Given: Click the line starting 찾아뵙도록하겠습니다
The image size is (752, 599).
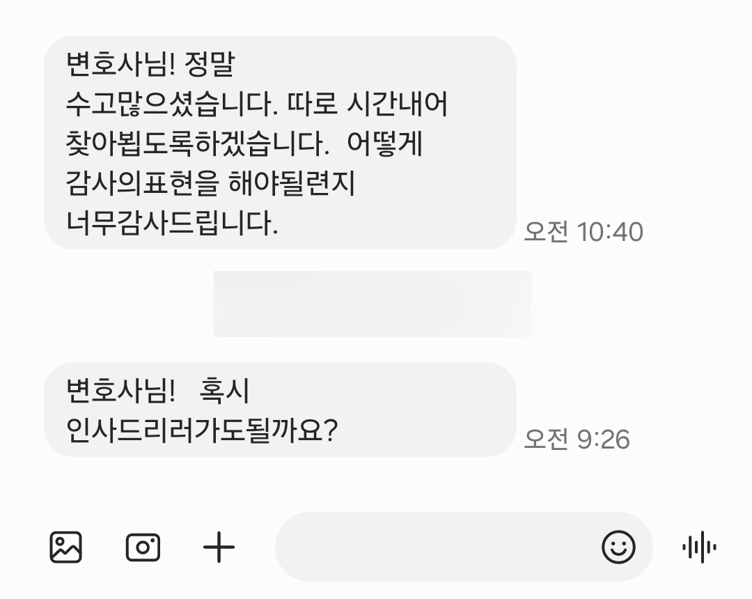Looking at the screenshot, I should [x=244, y=143].
